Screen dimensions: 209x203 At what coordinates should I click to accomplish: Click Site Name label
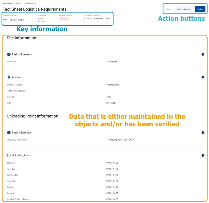click(11, 62)
